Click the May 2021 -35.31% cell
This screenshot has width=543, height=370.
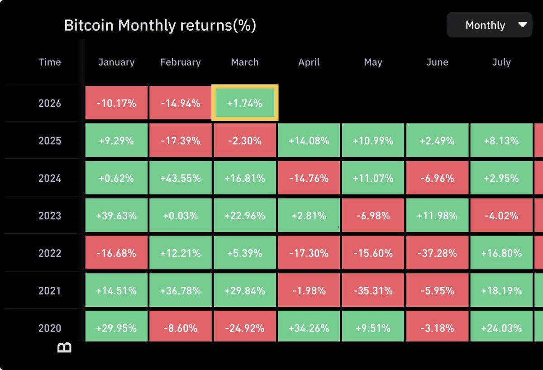click(373, 291)
